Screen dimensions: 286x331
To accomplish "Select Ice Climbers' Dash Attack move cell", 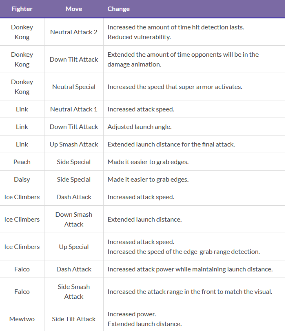I will (x=74, y=197).
